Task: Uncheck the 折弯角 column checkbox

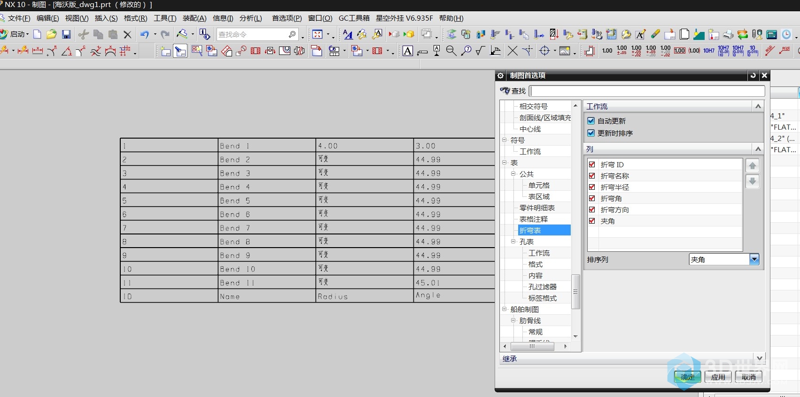Action: 592,198
